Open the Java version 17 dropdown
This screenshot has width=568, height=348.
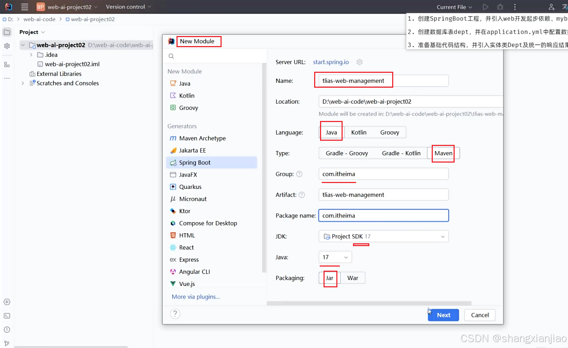pos(335,257)
